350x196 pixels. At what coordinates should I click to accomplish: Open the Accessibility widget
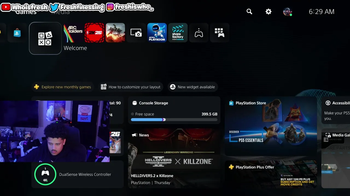point(336,110)
